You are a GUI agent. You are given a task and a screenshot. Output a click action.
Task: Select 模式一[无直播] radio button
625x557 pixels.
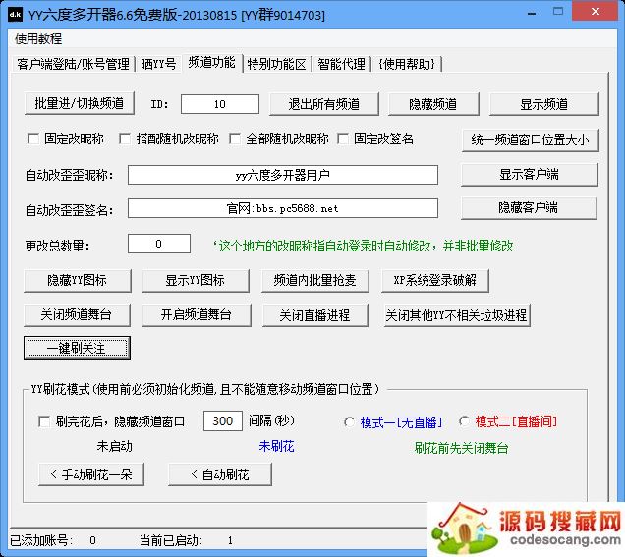pos(350,421)
